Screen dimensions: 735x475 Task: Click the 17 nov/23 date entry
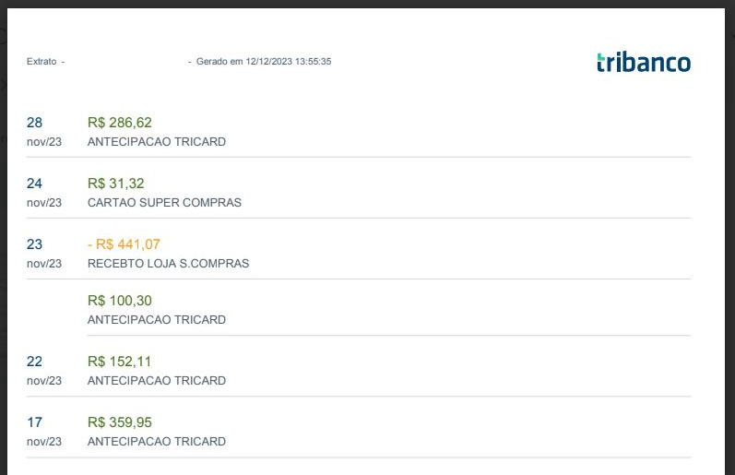[43, 432]
